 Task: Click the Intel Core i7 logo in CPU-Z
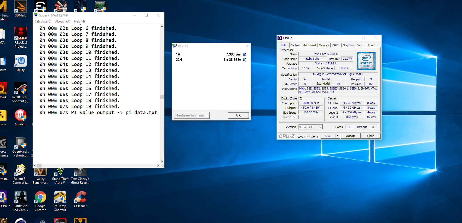[366, 61]
